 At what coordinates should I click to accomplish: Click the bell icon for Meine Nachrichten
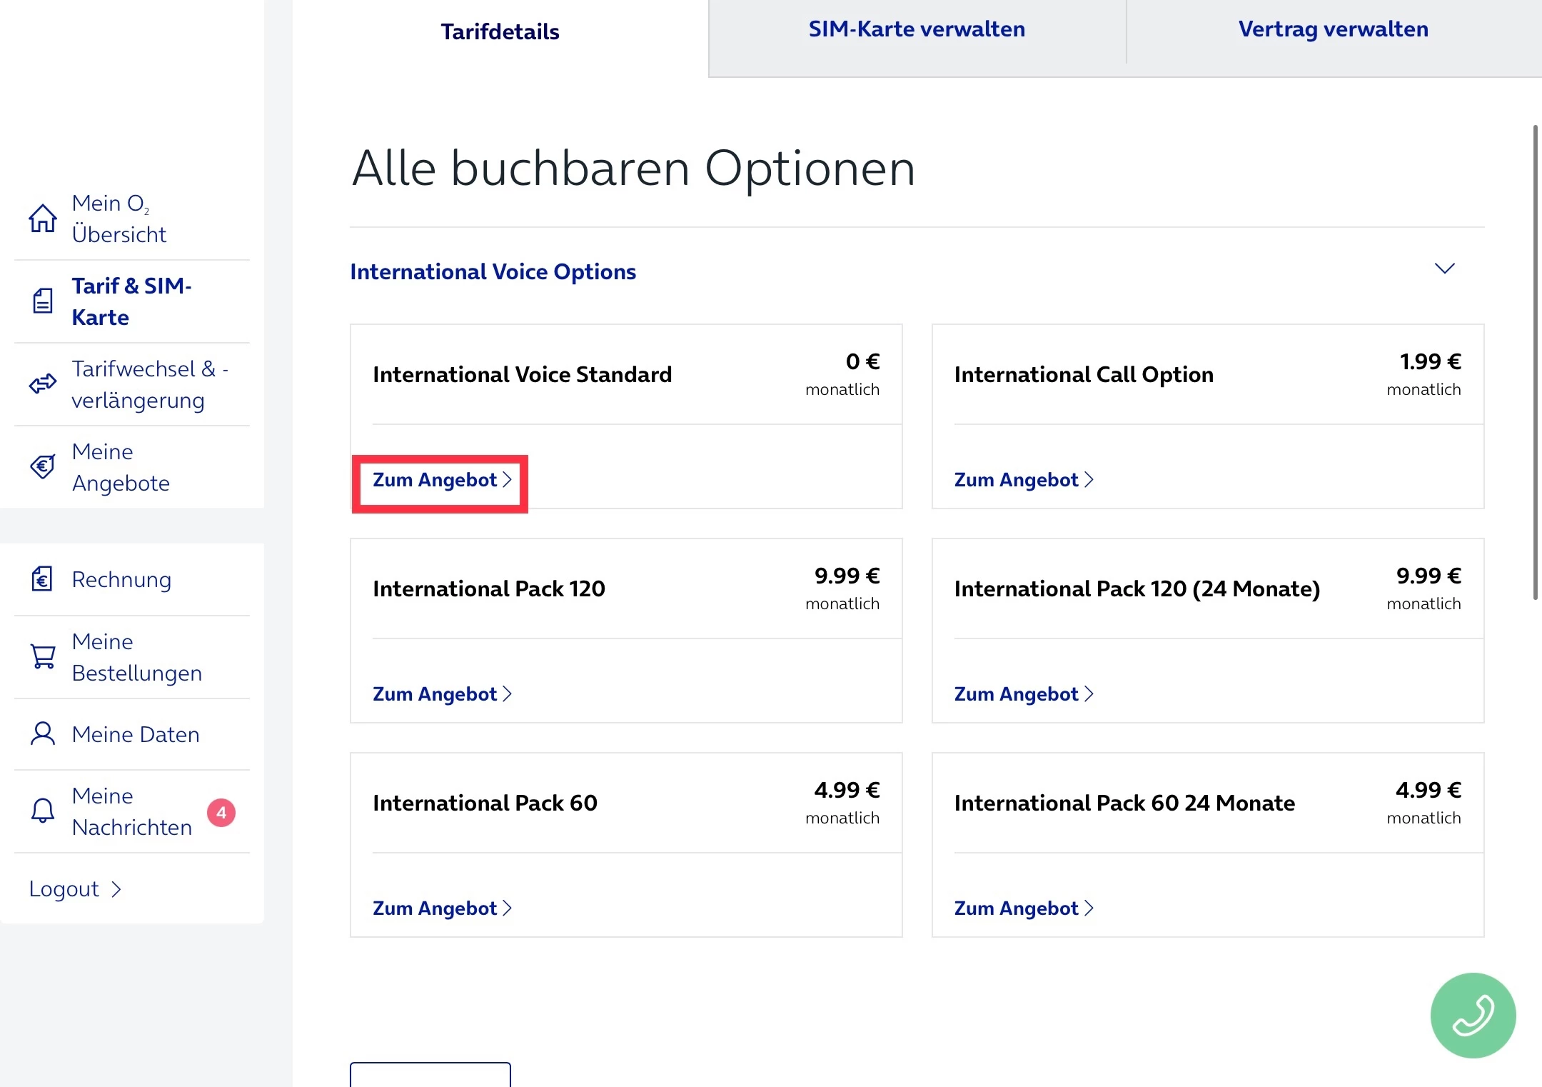coord(43,811)
